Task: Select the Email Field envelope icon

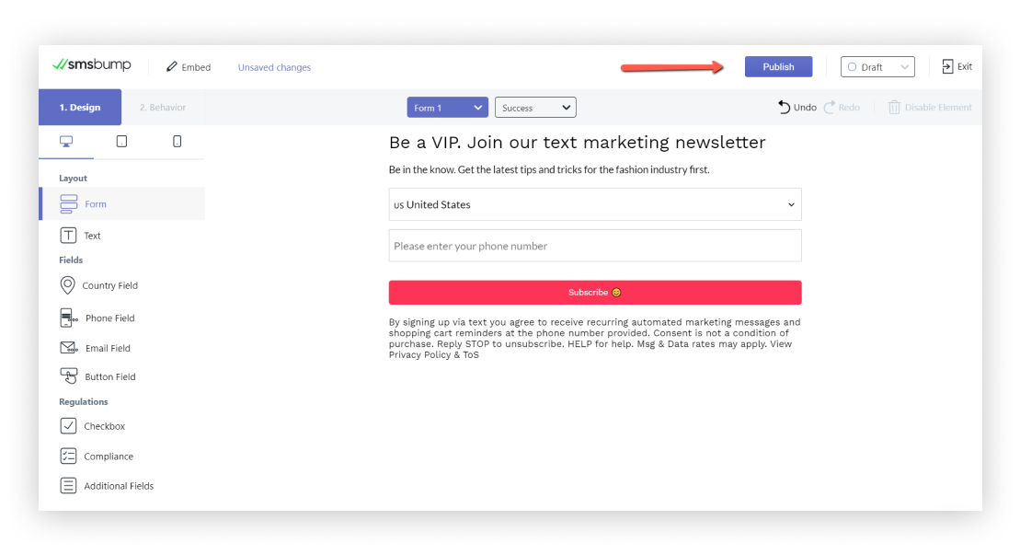Action: [69, 348]
